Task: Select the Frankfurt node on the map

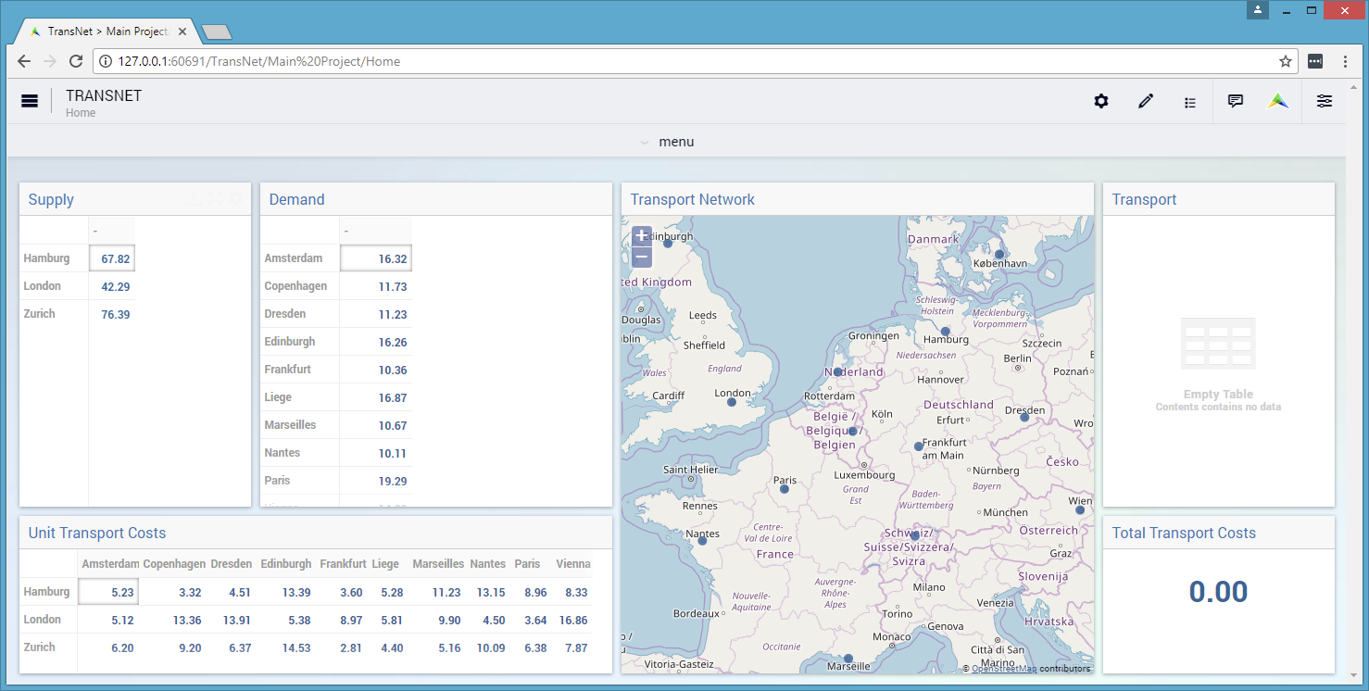Action: (918, 446)
